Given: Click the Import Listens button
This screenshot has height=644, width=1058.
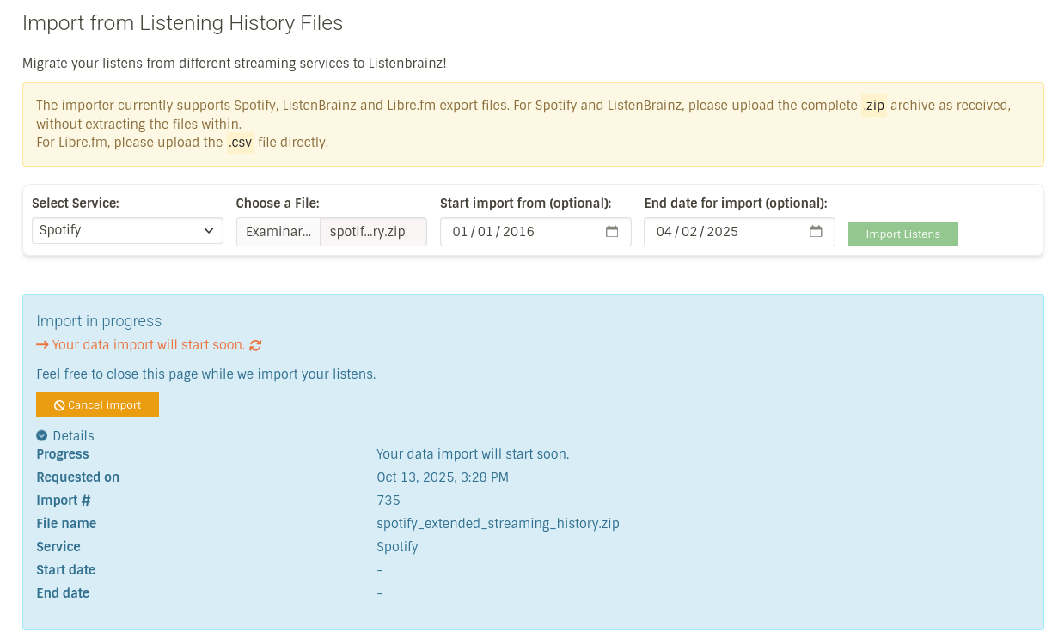Looking at the screenshot, I should (x=902, y=234).
